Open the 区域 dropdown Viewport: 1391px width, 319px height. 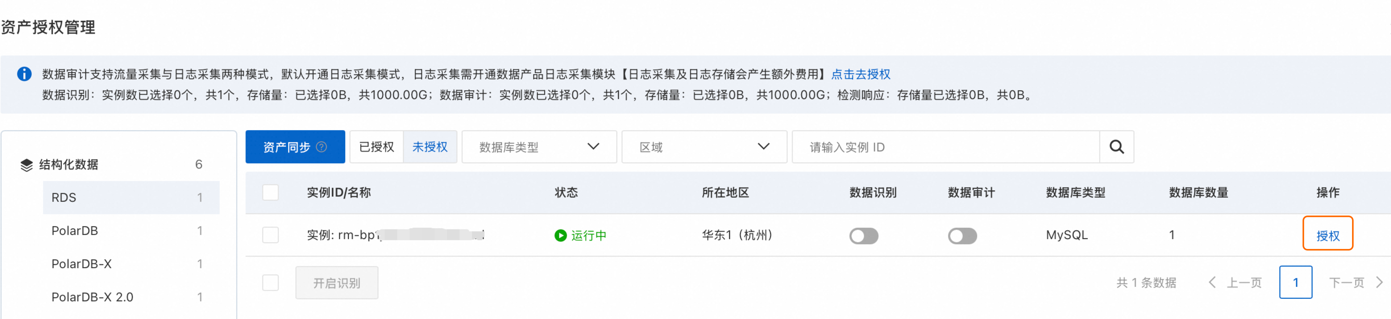pos(704,147)
